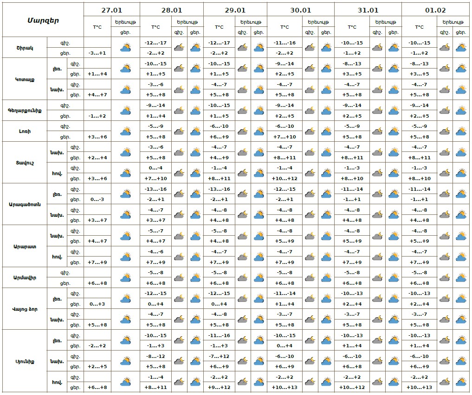Click Լոռի night weather icon for 28.01
The image size is (472, 395).
(x=179, y=132)
